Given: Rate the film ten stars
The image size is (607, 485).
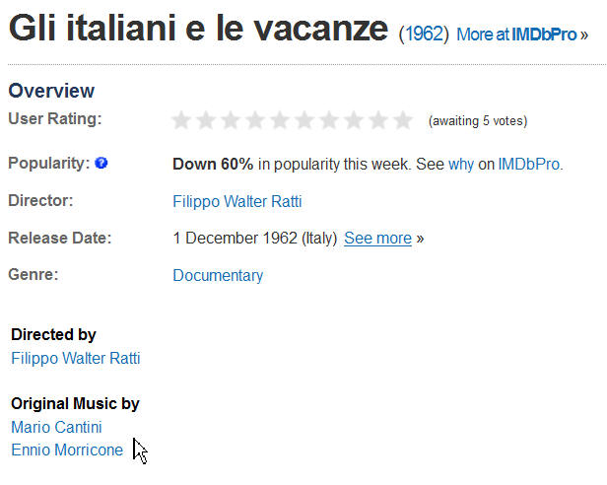Looking at the screenshot, I should click(x=403, y=120).
